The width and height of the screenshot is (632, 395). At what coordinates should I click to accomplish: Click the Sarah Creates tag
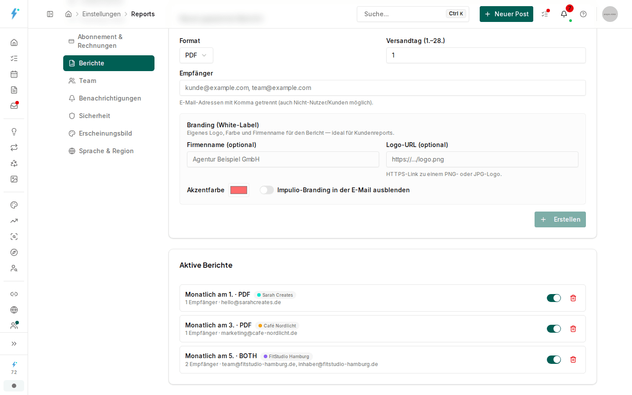[275, 295]
